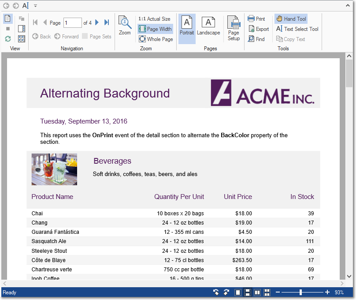
Task: Select Actual Size zoom option
Action: (154, 19)
